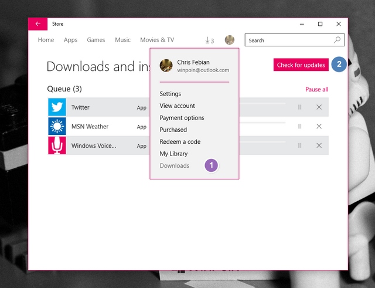The width and height of the screenshot is (375, 288).
Task: Click the Chris Febian account name
Action: [x=193, y=62]
